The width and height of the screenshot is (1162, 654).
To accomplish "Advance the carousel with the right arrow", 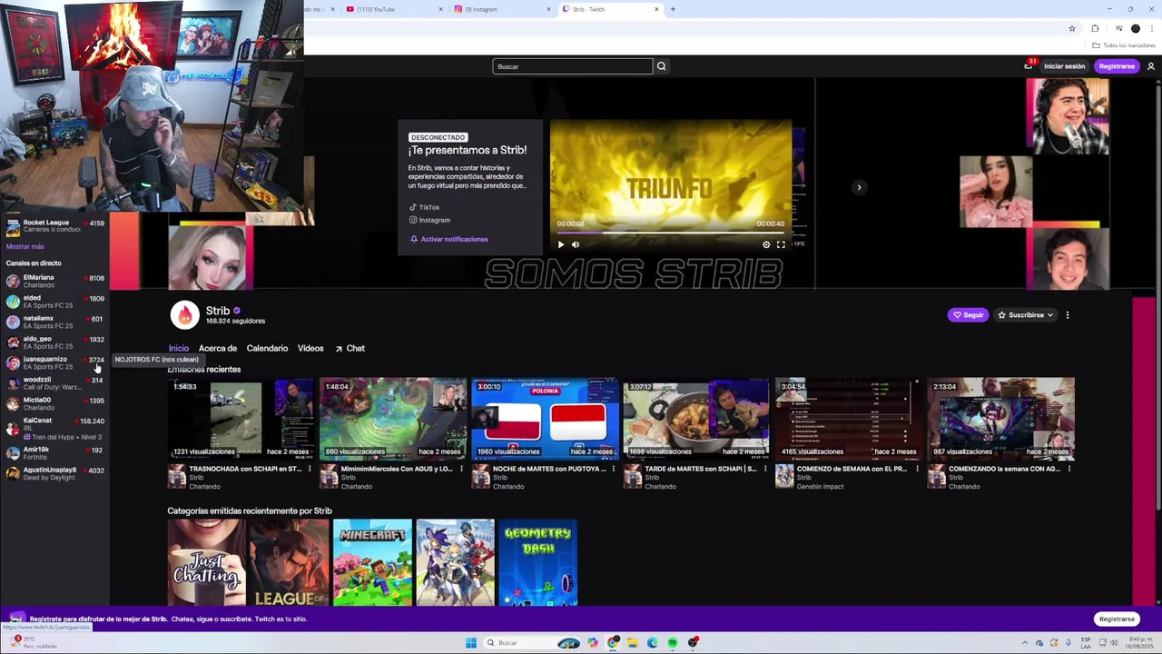I will 859,187.
